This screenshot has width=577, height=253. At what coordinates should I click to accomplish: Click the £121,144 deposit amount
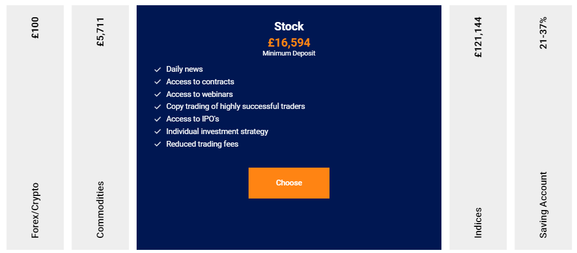pyautogui.click(x=478, y=37)
